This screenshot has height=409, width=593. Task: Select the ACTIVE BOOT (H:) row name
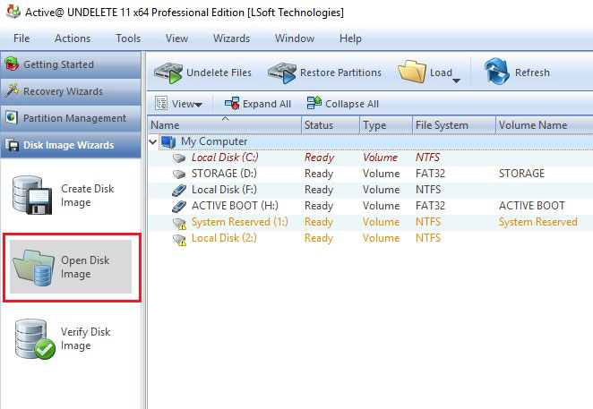point(235,206)
